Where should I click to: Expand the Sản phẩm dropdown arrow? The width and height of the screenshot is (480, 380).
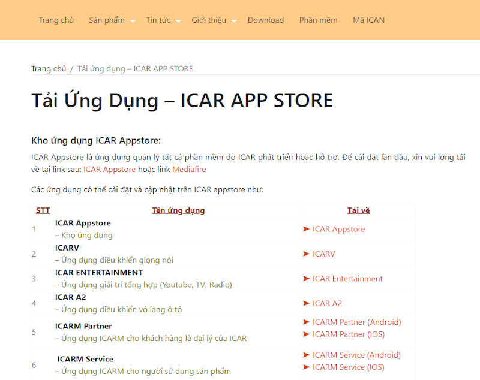click(133, 21)
